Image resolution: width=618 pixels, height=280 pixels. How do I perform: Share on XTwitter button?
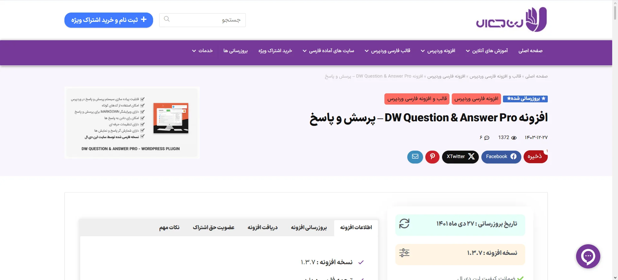460,157
